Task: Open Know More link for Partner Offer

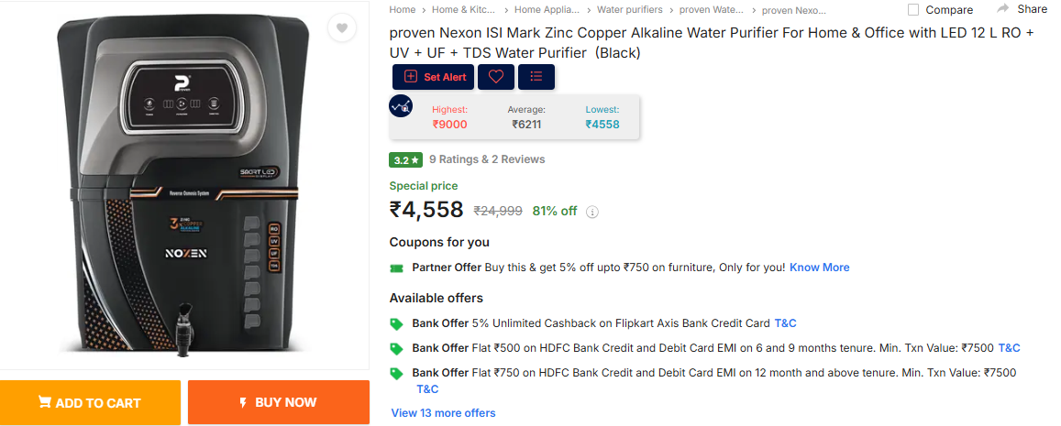Action: 820,268
